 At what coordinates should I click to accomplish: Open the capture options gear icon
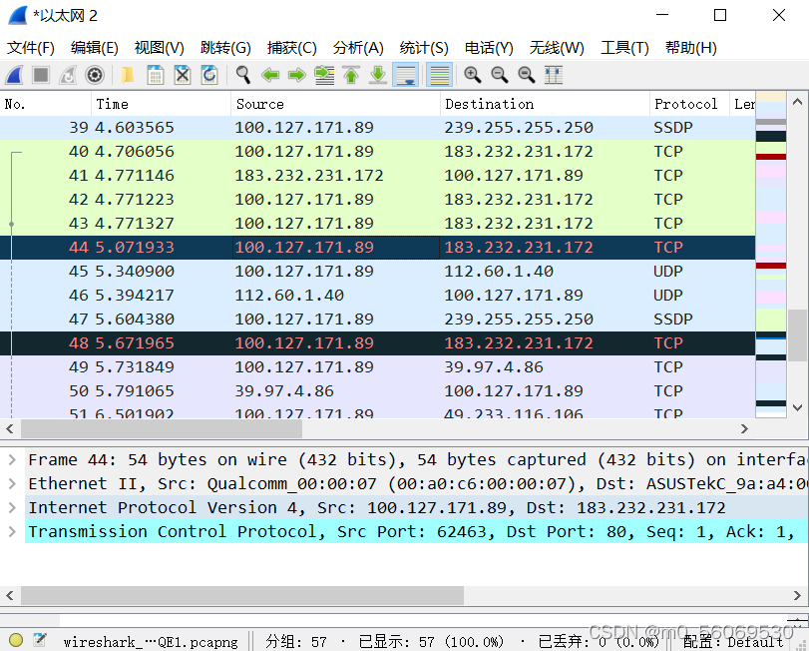click(95, 74)
